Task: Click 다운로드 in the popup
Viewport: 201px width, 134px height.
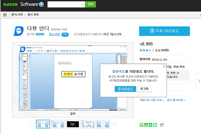Action: point(125,89)
